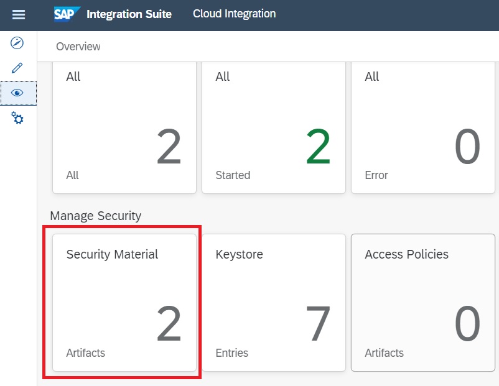The image size is (499, 386).
Task: Open the Design pencil icon
Action: click(x=18, y=68)
